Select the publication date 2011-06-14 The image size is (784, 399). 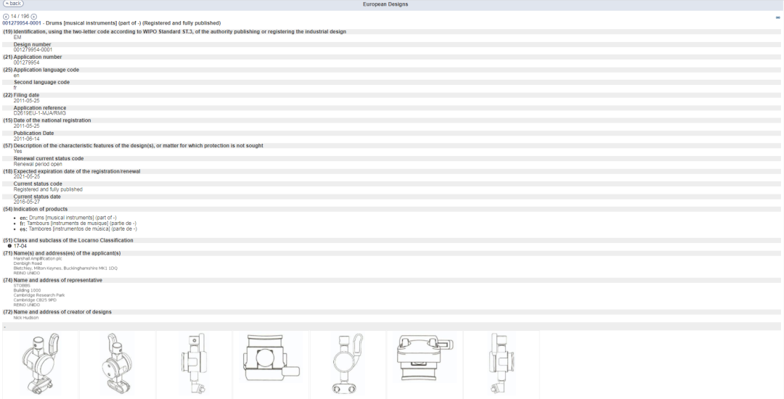click(27, 139)
